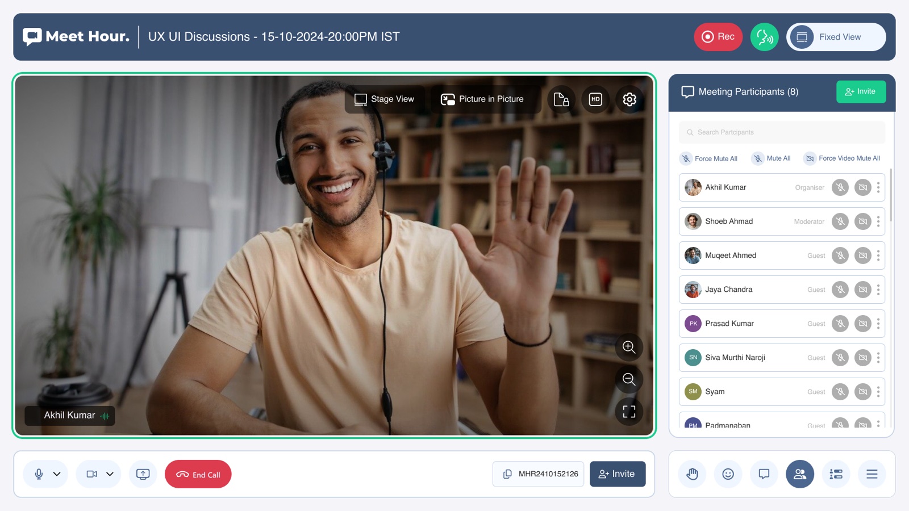The image size is (909, 511).
Task: Zoom in on the video
Action: point(629,347)
